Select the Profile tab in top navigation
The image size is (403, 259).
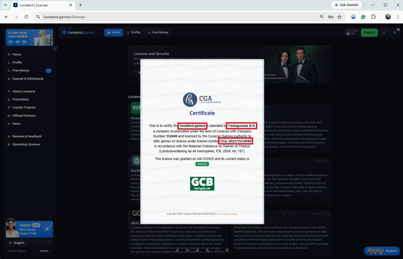(x=133, y=33)
